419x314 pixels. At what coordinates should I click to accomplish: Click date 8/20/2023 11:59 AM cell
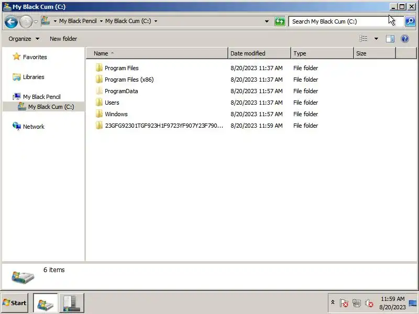[x=257, y=126]
